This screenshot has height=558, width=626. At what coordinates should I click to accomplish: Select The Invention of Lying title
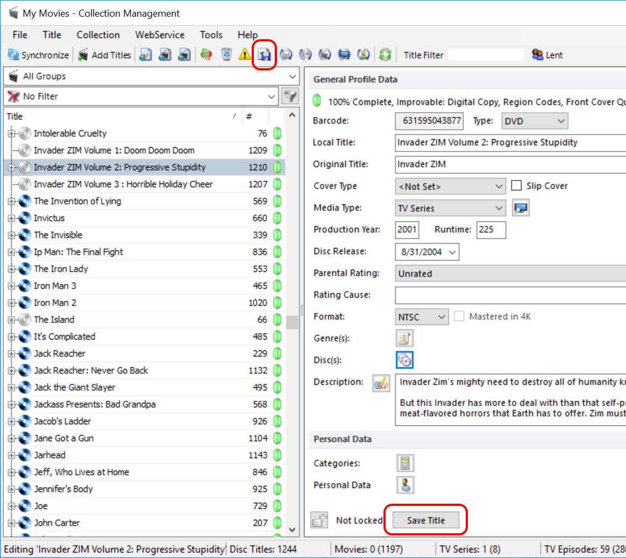tap(77, 201)
